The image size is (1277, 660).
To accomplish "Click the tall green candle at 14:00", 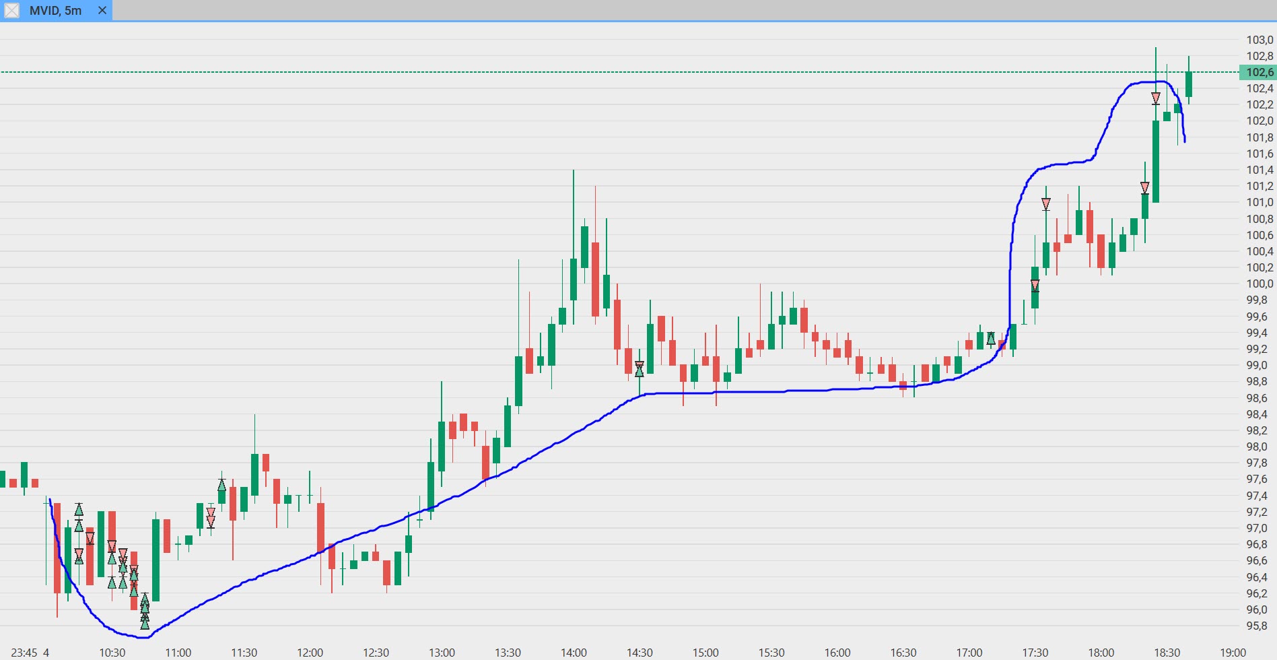I will point(574,279).
